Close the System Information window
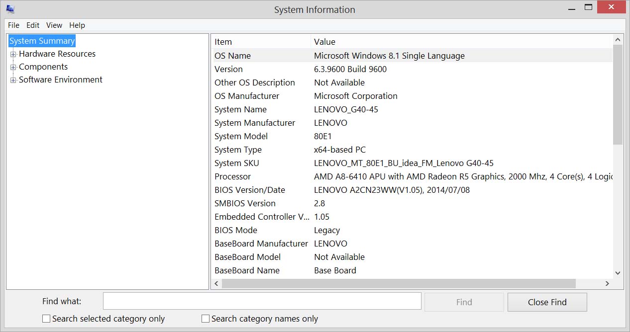This screenshot has width=630, height=332. [612, 7]
